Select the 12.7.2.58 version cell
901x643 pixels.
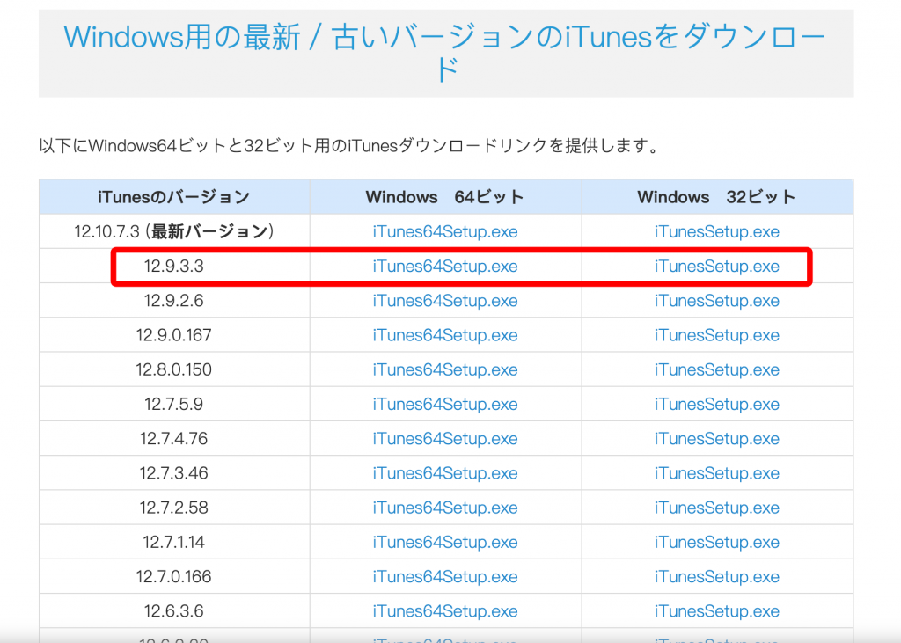174,508
